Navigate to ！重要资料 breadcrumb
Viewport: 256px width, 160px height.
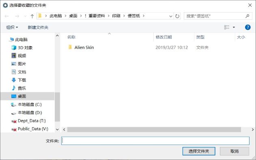click(x=95, y=16)
